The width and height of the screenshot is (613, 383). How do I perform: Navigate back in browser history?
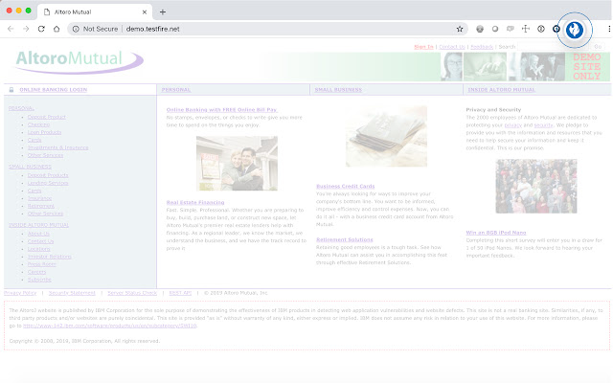point(11,29)
